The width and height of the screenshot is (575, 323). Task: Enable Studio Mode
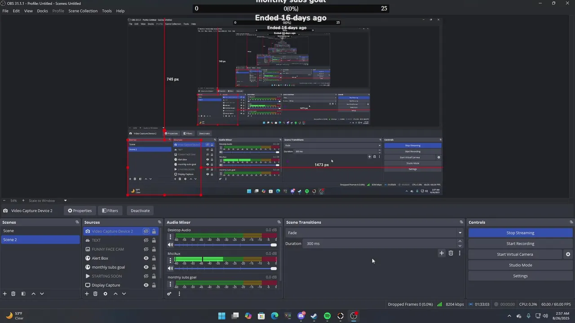click(x=520, y=265)
